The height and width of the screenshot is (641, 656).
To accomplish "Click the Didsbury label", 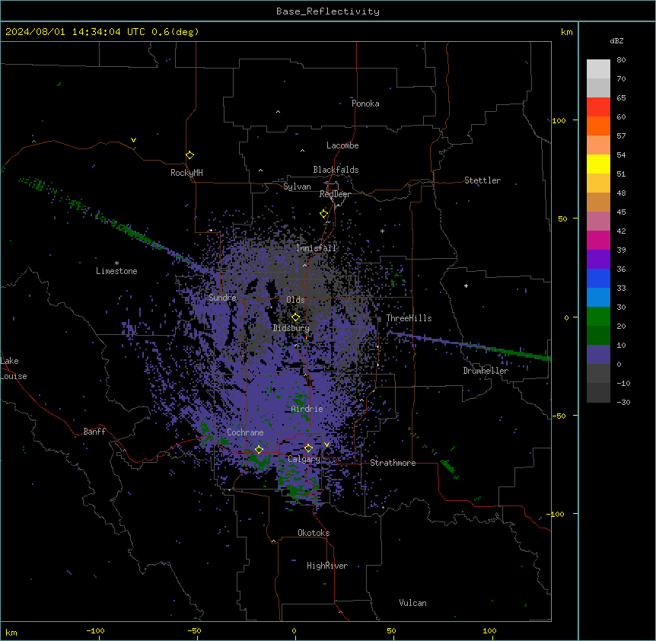I will [291, 328].
